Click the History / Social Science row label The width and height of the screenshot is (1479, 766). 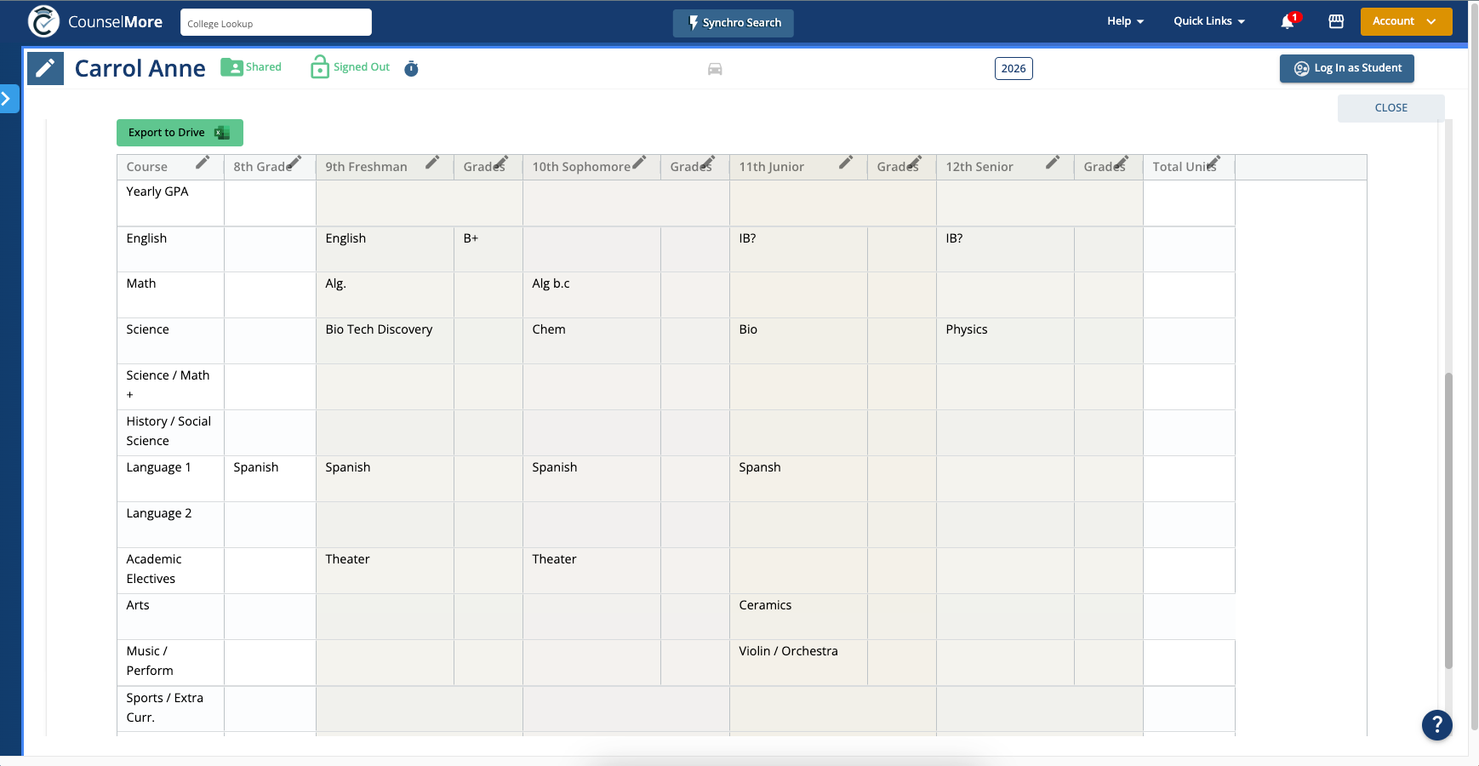click(168, 432)
